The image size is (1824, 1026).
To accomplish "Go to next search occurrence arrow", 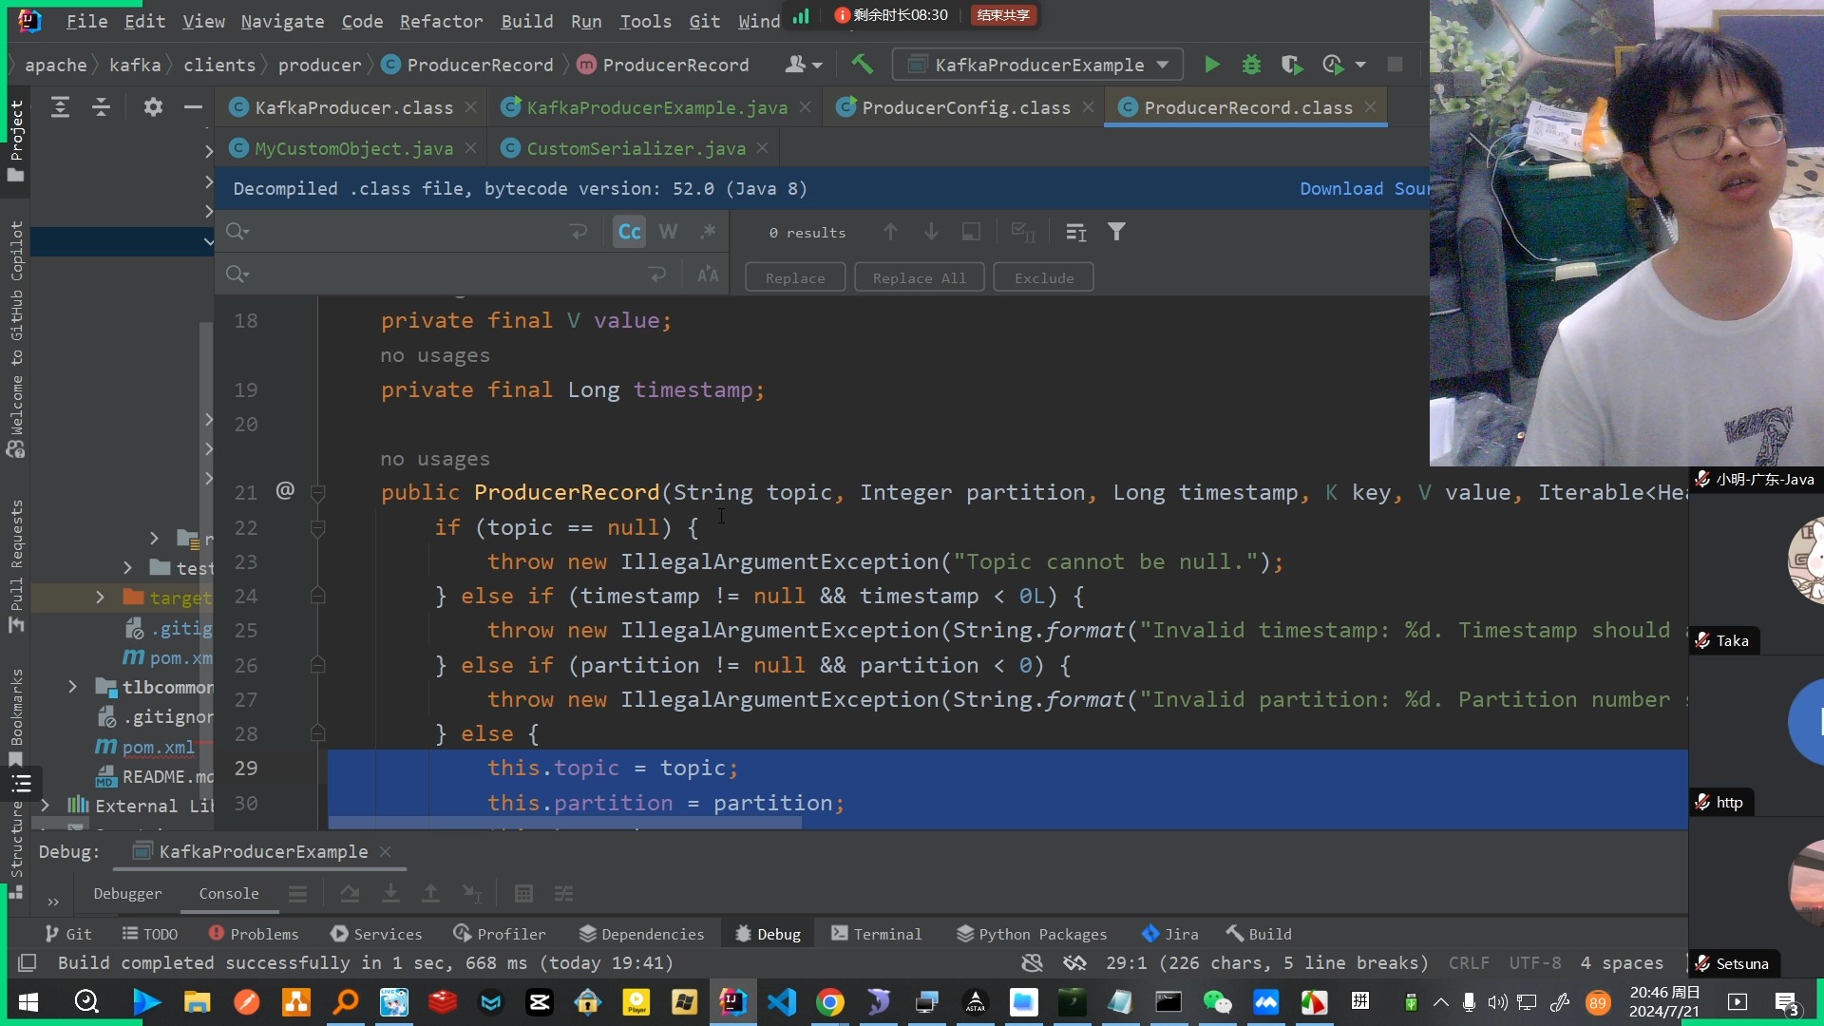I will coord(931,232).
